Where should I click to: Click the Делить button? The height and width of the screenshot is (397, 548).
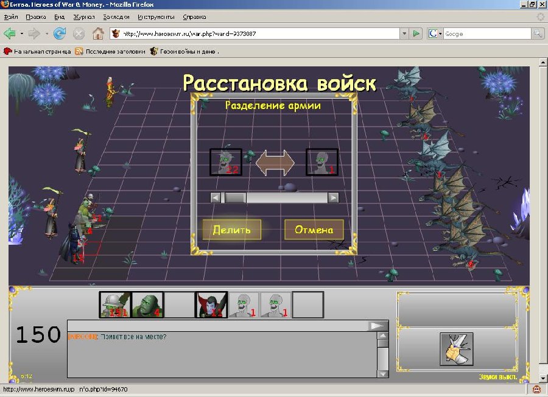(231, 230)
